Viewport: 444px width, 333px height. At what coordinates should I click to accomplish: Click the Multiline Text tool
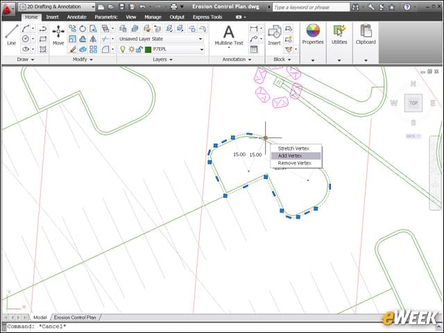(229, 35)
